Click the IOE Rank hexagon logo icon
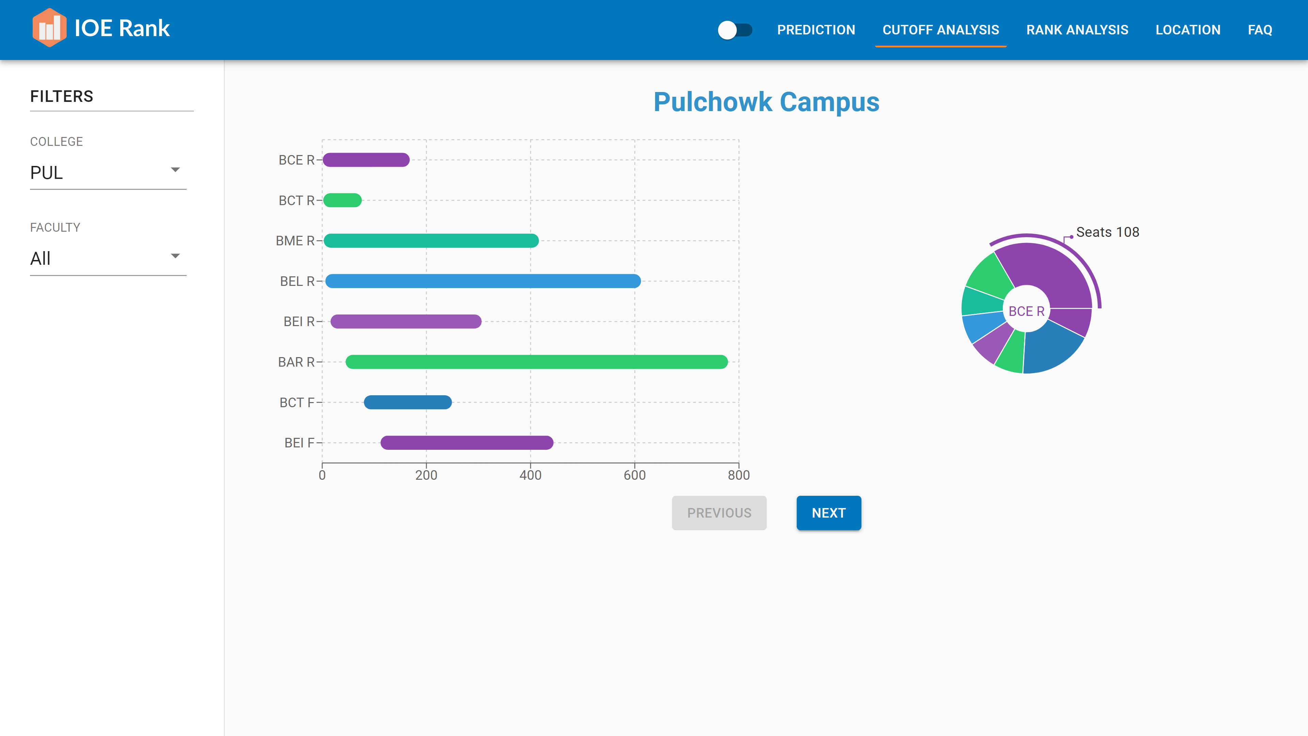 (49, 28)
